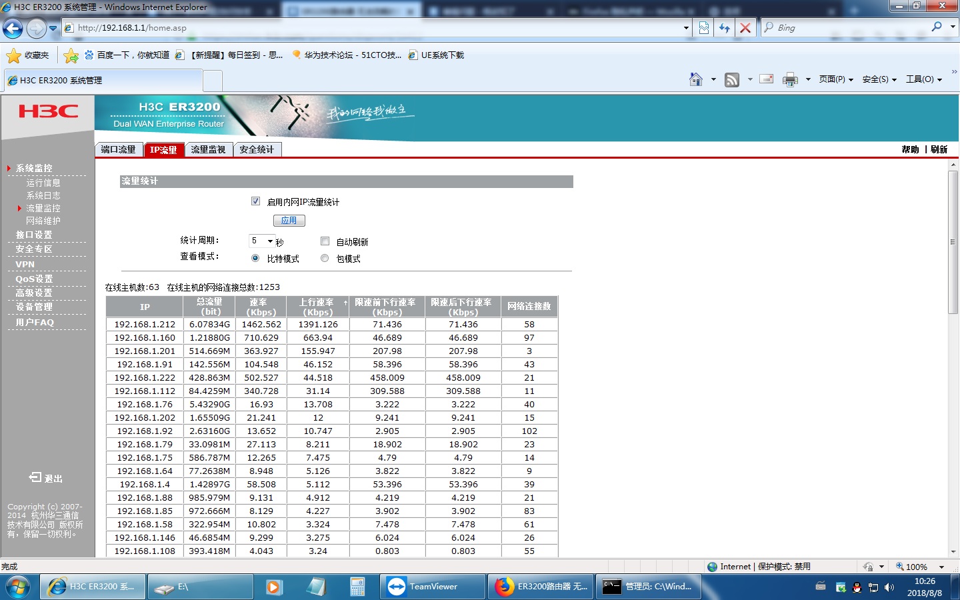The width and height of the screenshot is (960, 600).
Task: Open the Windows Start orb
Action: pos(18,587)
